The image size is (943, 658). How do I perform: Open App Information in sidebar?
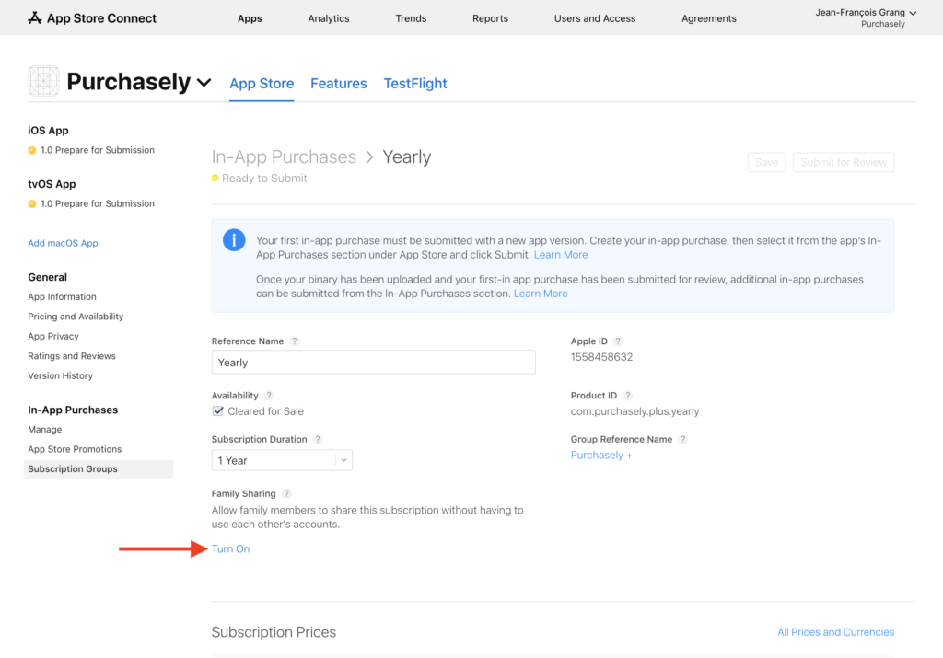point(62,297)
